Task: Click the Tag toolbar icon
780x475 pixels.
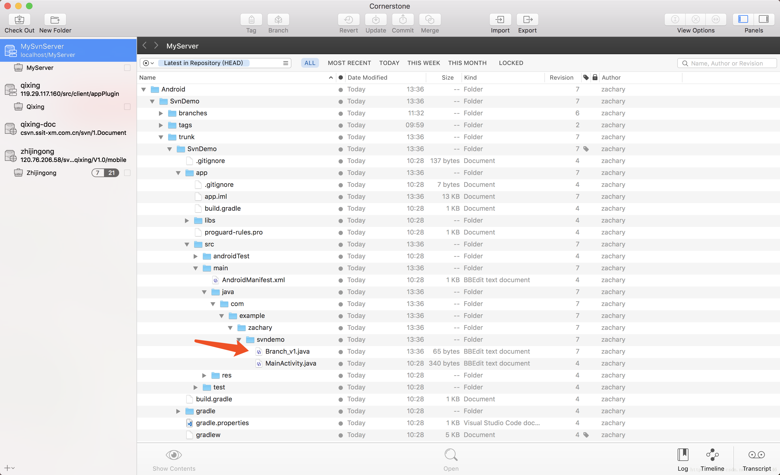Action: [x=251, y=19]
